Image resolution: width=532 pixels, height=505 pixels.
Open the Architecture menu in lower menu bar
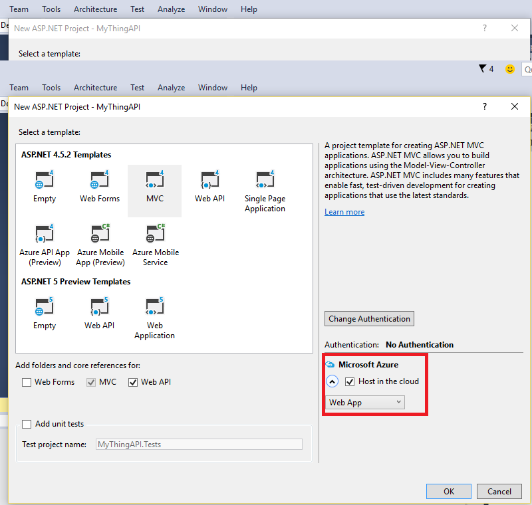pos(95,88)
